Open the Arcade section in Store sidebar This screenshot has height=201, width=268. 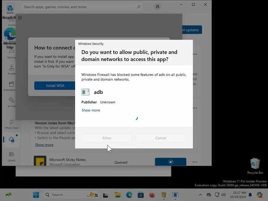[x=12, y=70]
